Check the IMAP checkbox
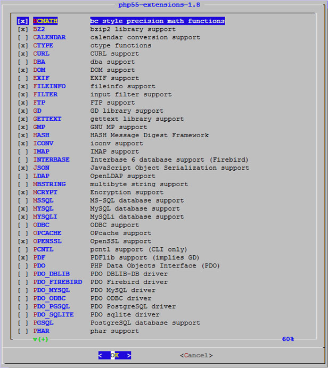The image size is (328, 368). click(x=23, y=152)
